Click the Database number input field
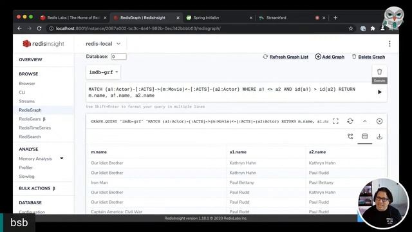412x232 pixels. click(118, 57)
